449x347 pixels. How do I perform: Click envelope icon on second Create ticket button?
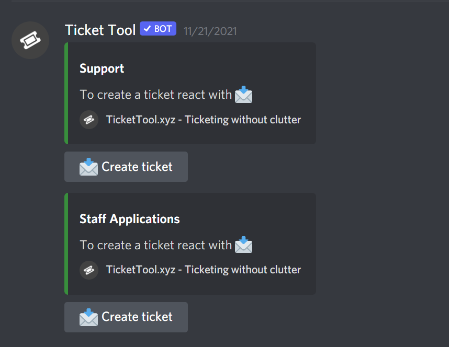click(x=88, y=317)
